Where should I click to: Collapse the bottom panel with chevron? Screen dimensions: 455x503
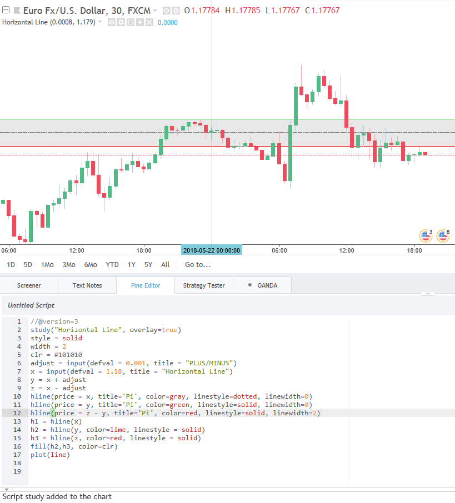pos(428,293)
